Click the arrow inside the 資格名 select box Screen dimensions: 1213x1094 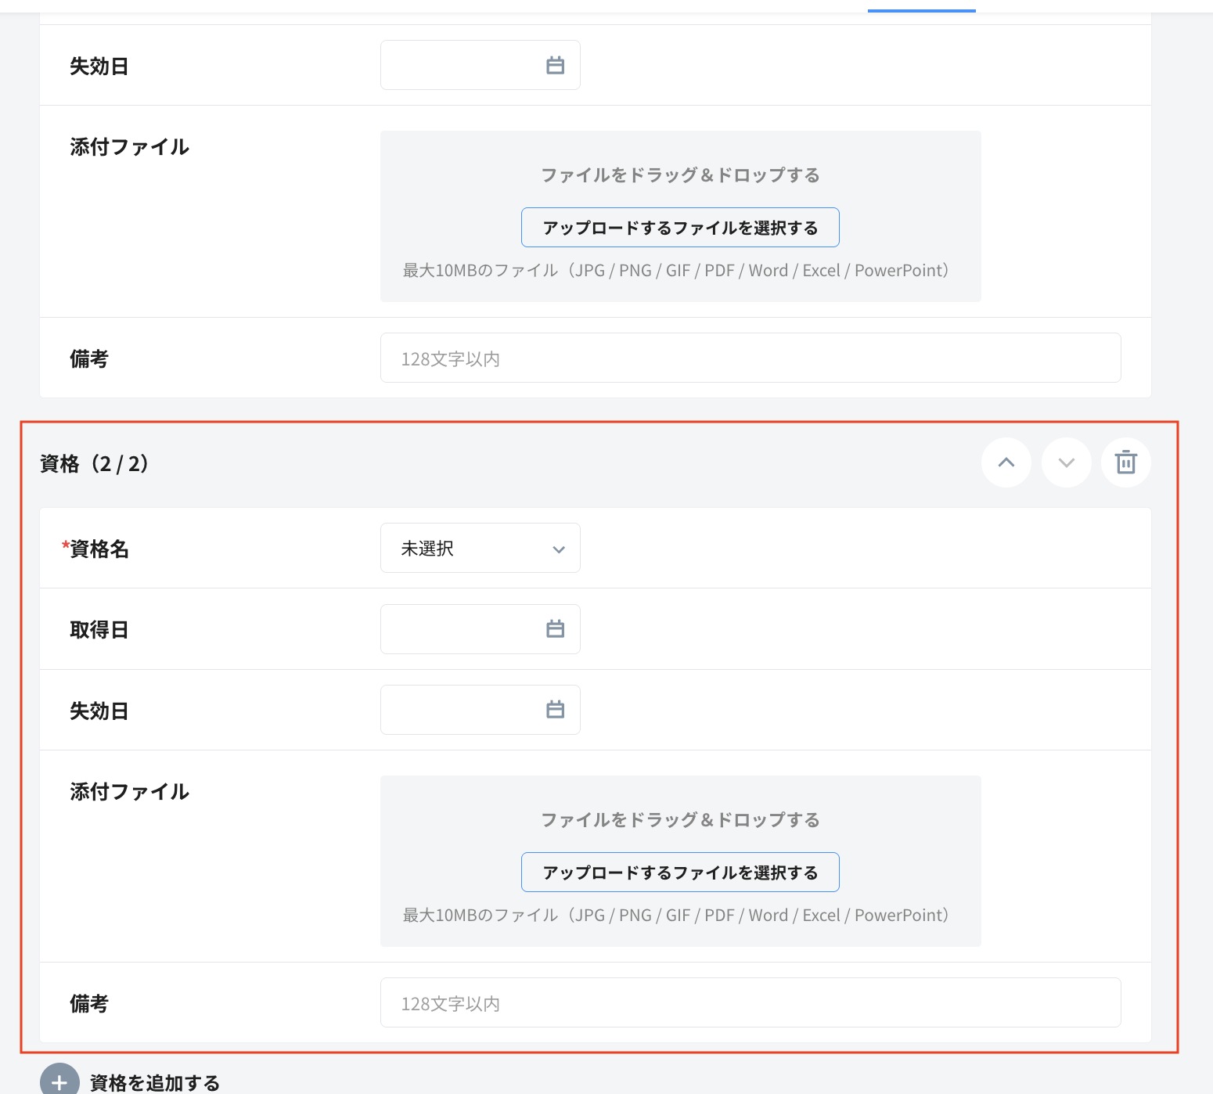559,549
